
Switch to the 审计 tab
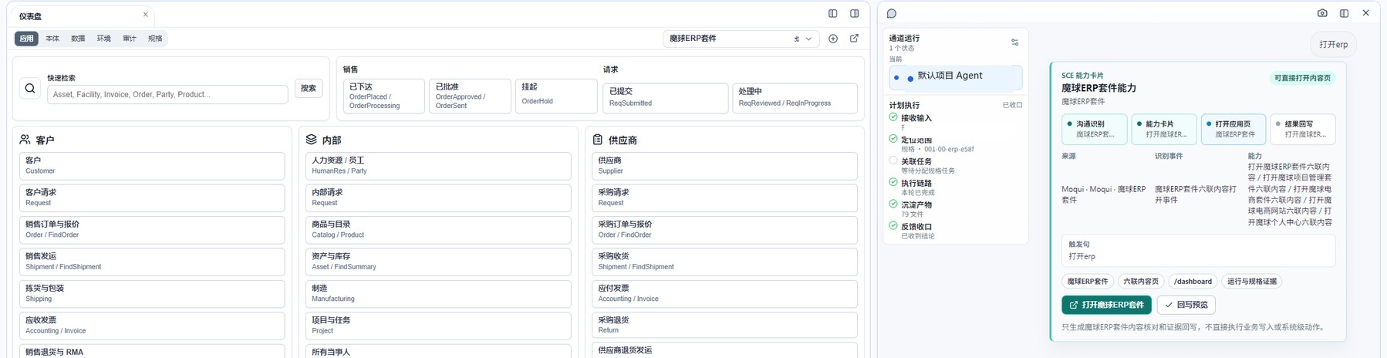click(129, 39)
